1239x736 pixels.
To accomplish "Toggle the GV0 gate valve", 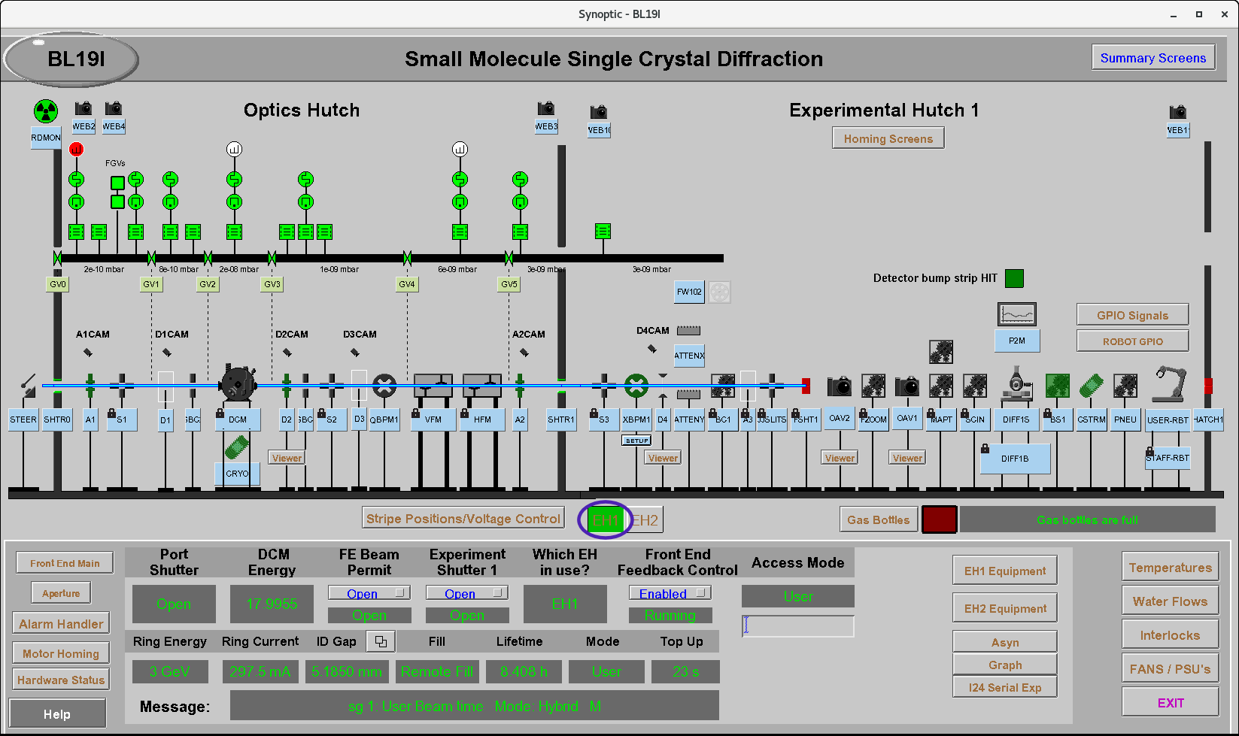I will (x=58, y=258).
